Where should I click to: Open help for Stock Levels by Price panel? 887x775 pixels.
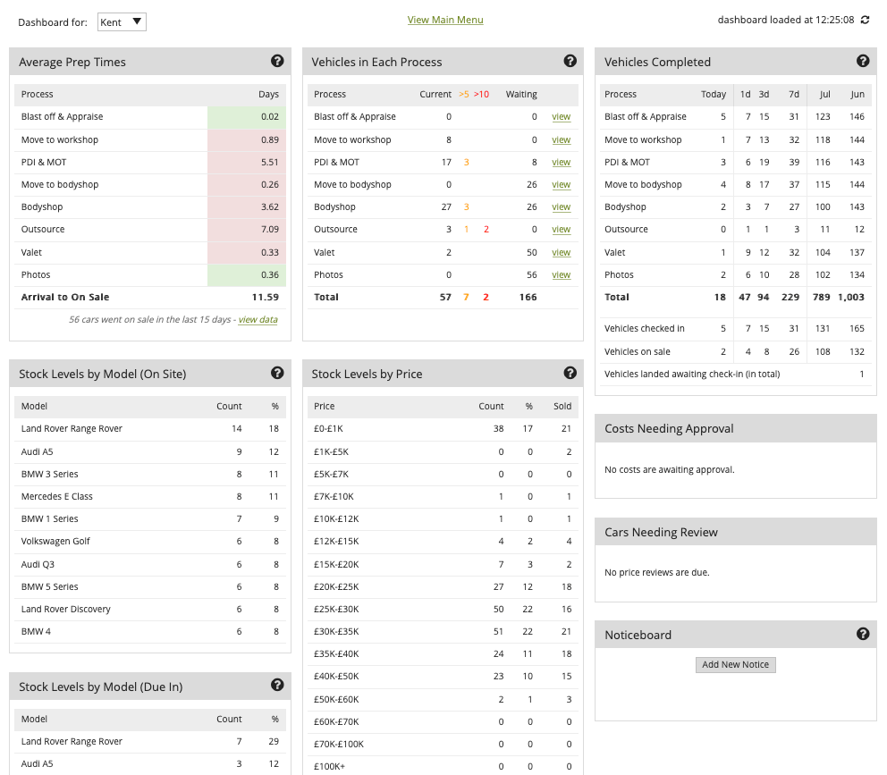pos(570,373)
